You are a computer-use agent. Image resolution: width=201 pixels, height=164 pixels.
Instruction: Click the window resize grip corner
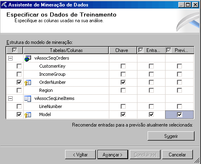click(x=197, y=160)
